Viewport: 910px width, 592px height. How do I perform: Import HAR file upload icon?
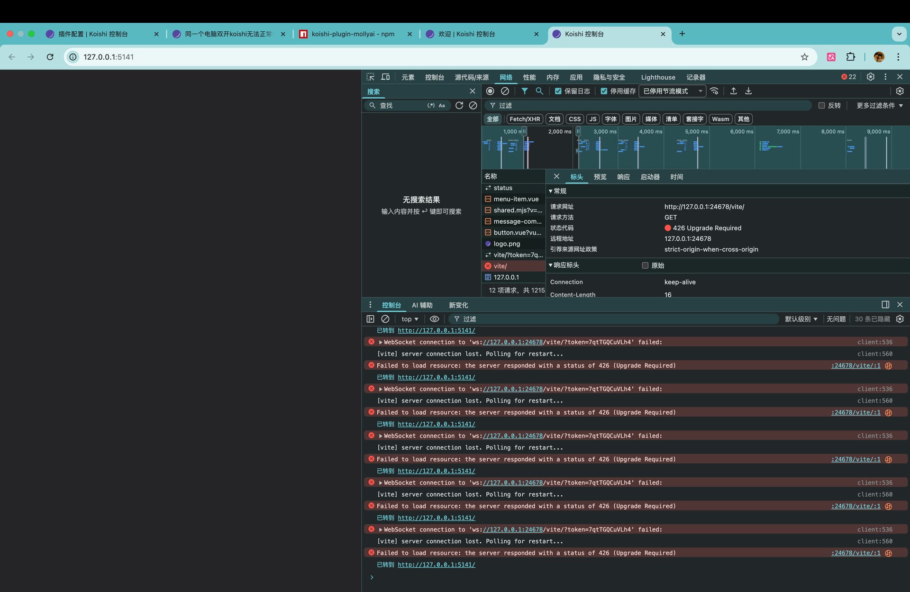coord(733,91)
